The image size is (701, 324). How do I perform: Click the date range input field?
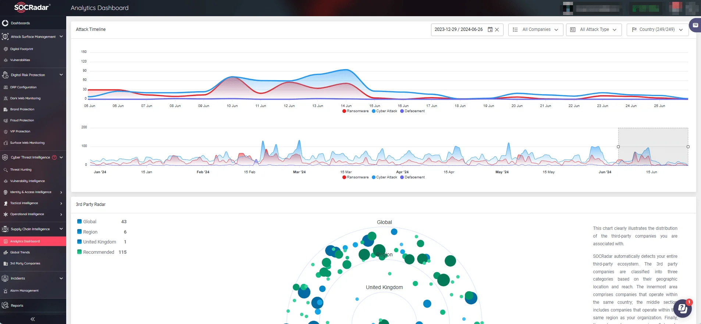(x=467, y=30)
